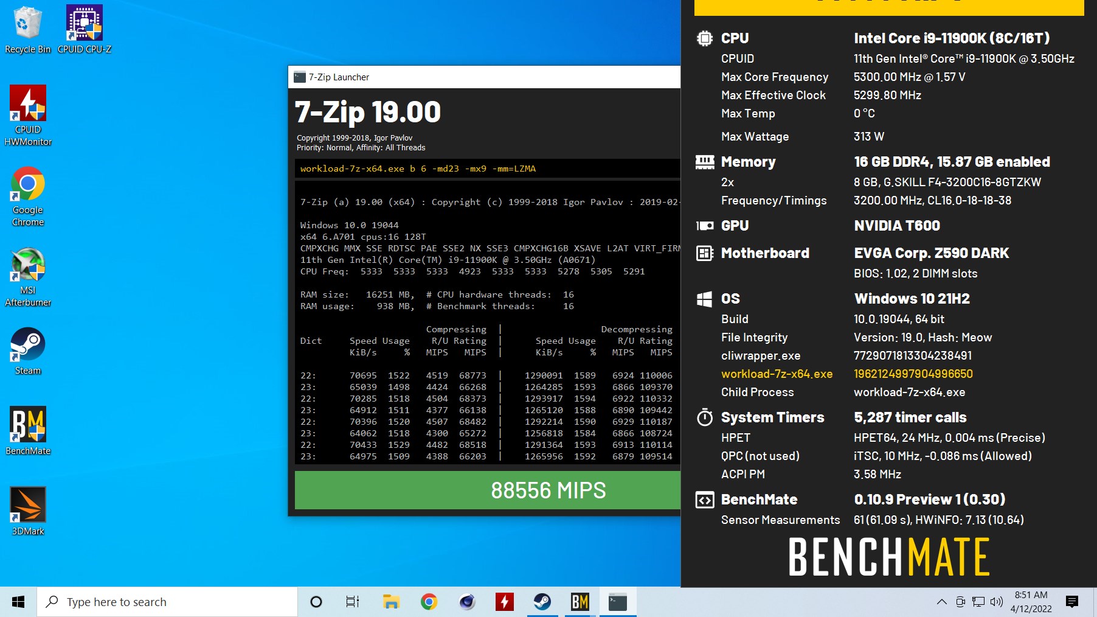Viewport: 1097px width, 617px height.
Task: Click the System Timers stopwatch icon
Action: [704, 417]
